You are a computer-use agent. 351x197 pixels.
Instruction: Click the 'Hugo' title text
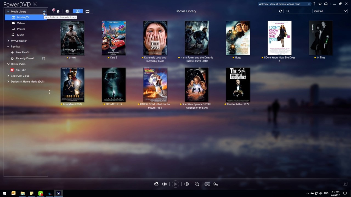[238, 58]
